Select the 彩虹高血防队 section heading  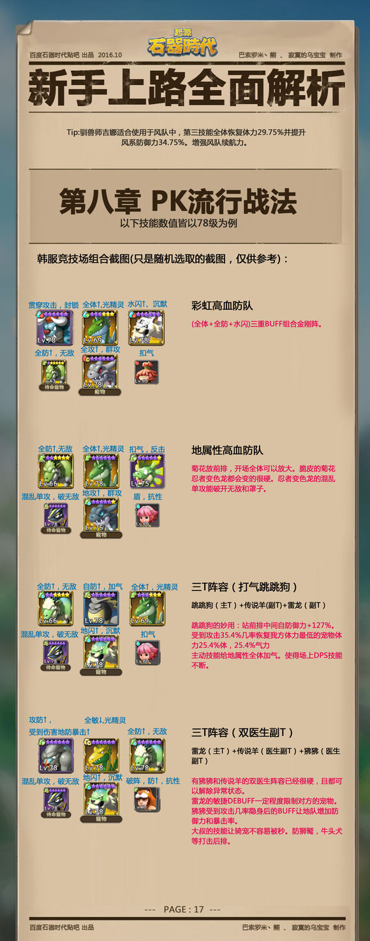point(222,306)
